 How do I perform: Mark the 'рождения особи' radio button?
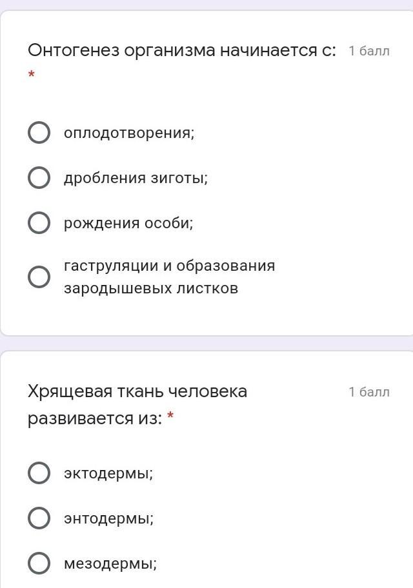tap(39, 223)
